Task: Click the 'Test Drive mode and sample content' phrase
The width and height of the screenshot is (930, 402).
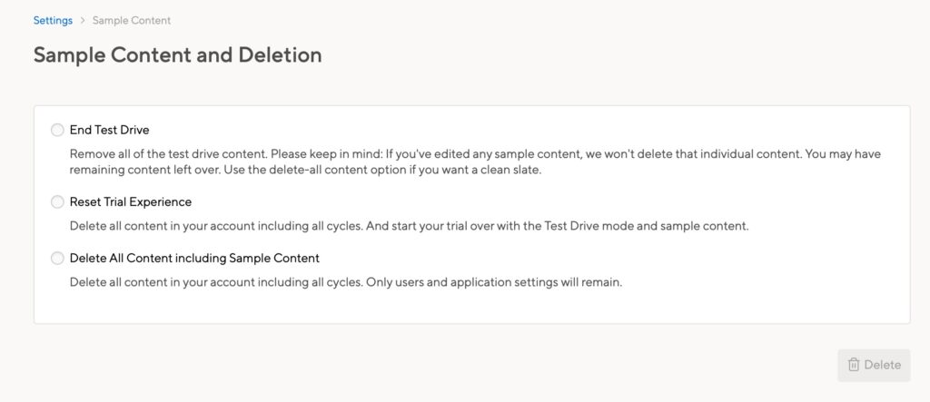Action: pos(647,227)
